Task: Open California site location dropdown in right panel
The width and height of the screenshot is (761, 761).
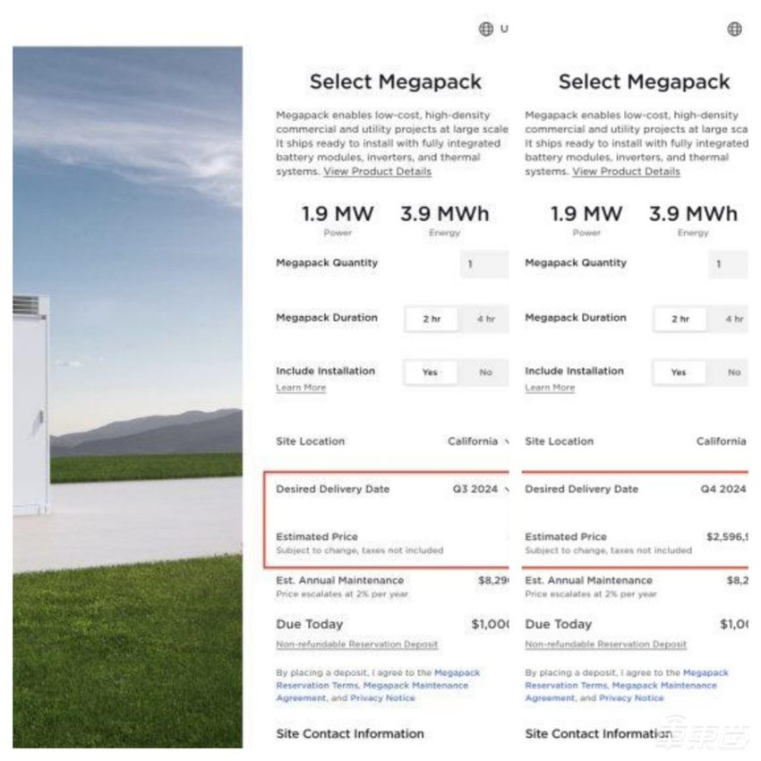Action: (x=722, y=441)
